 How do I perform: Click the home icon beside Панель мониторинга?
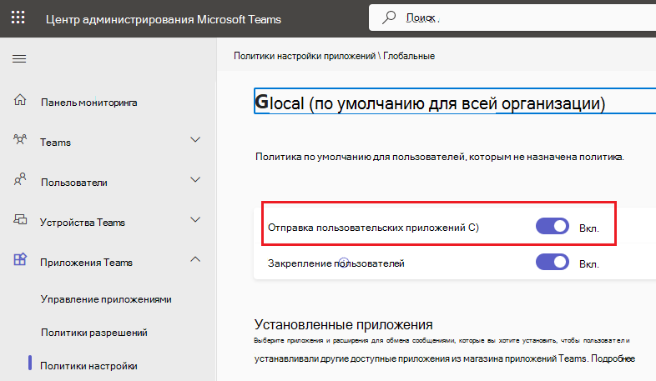pos(20,100)
